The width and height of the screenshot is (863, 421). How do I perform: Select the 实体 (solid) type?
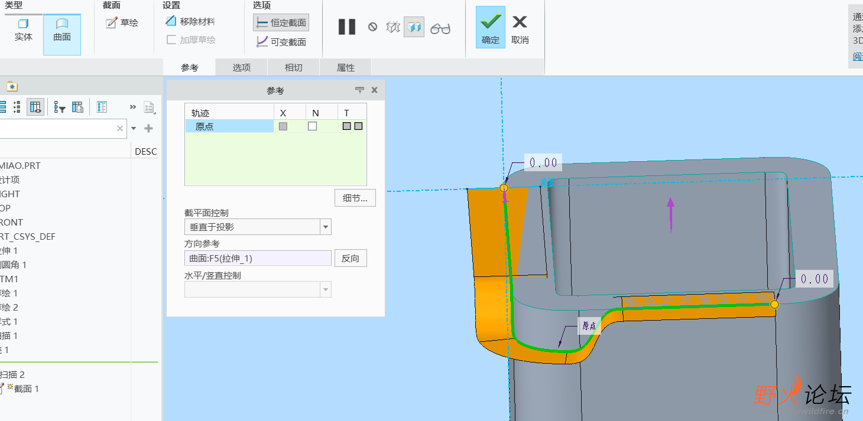coord(24,30)
